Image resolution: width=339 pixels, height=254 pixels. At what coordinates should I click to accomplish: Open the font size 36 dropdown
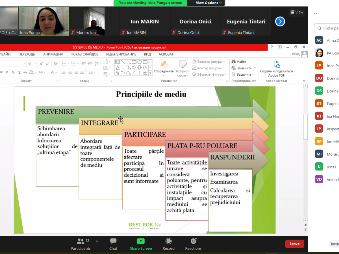(x=36, y=64)
